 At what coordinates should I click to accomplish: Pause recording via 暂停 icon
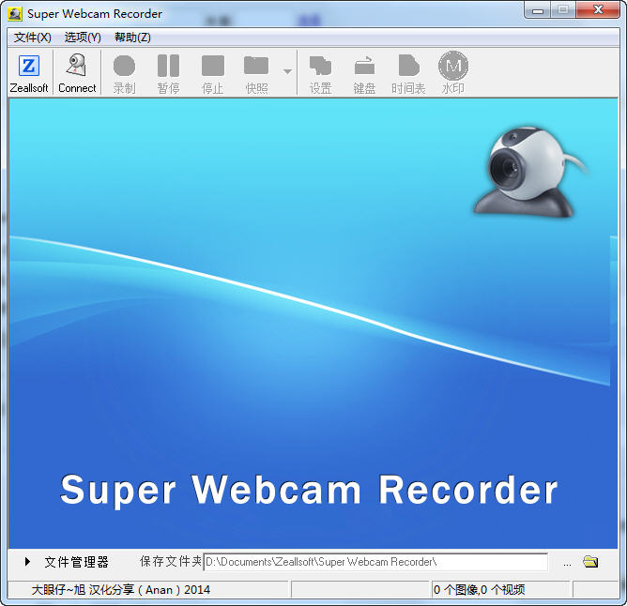coord(168,73)
